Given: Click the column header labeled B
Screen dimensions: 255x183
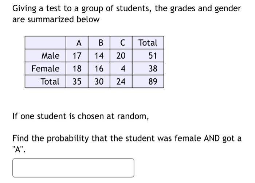Looking at the screenshot, I should click(x=99, y=43).
